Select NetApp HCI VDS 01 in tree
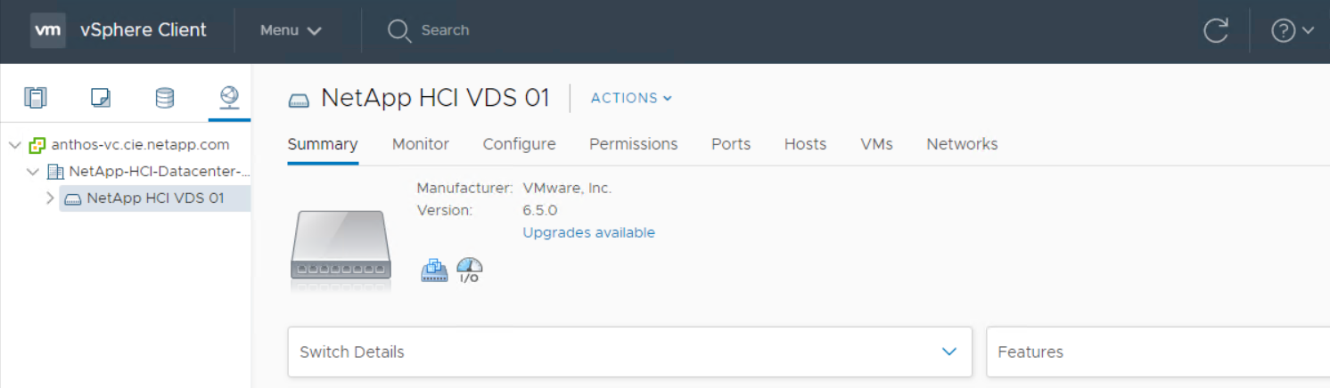This screenshot has width=1330, height=388. click(x=155, y=198)
